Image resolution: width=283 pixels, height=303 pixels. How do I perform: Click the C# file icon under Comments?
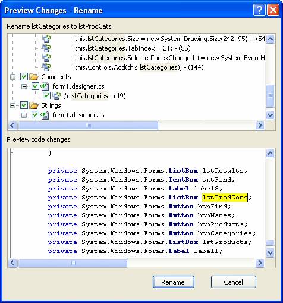(x=45, y=86)
